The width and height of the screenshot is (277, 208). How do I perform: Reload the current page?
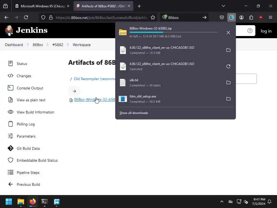click(x=26, y=17)
